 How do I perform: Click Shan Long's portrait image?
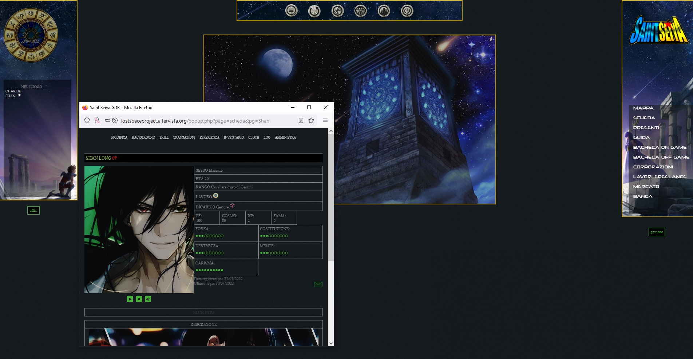click(139, 230)
